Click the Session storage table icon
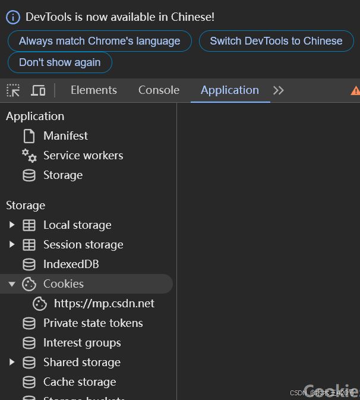360x400 pixels. pos(29,245)
